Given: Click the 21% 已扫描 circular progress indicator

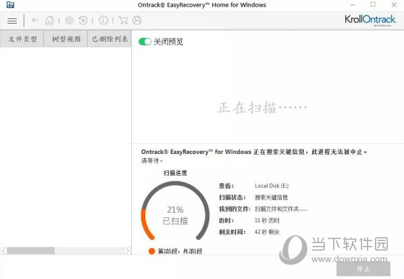Looking at the screenshot, I should (x=175, y=211).
